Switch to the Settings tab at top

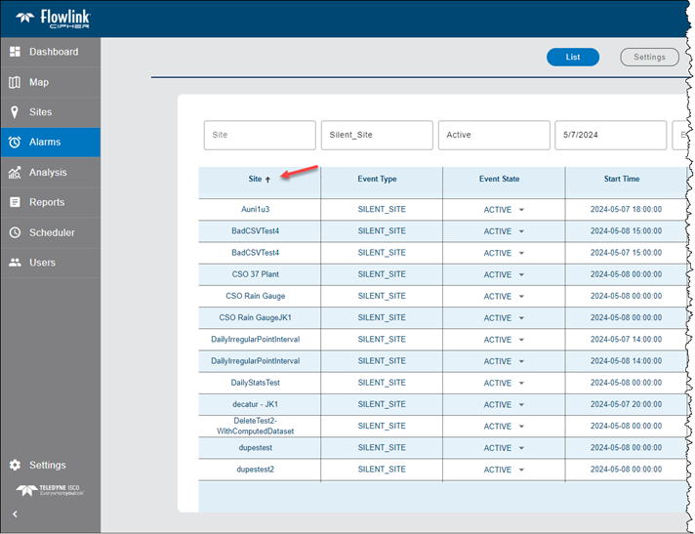pyautogui.click(x=649, y=58)
